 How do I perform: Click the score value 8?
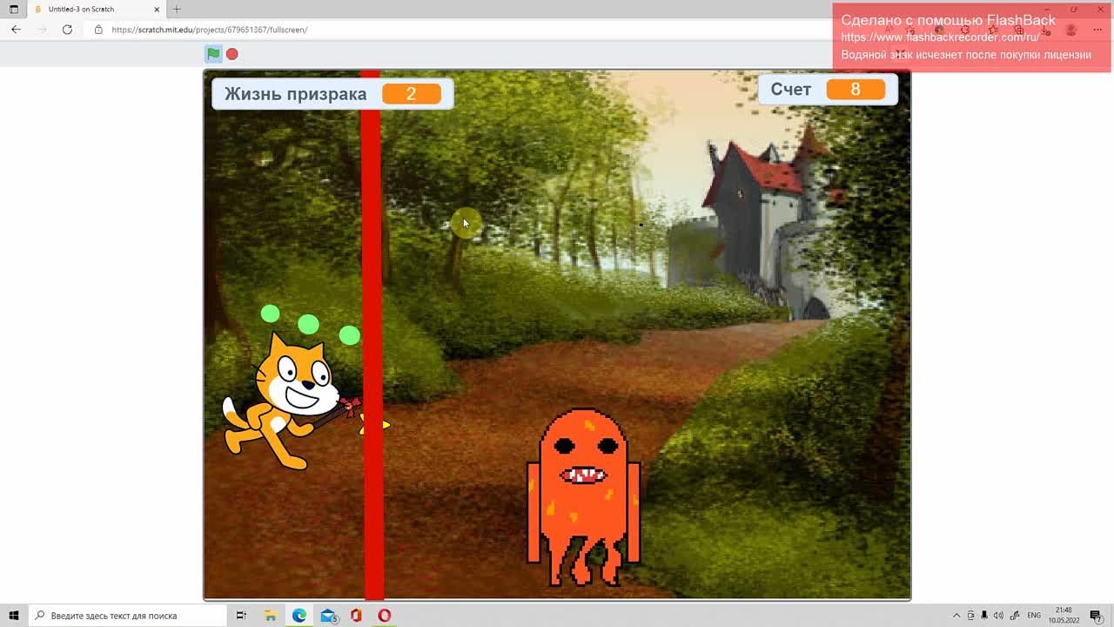tap(856, 90)
